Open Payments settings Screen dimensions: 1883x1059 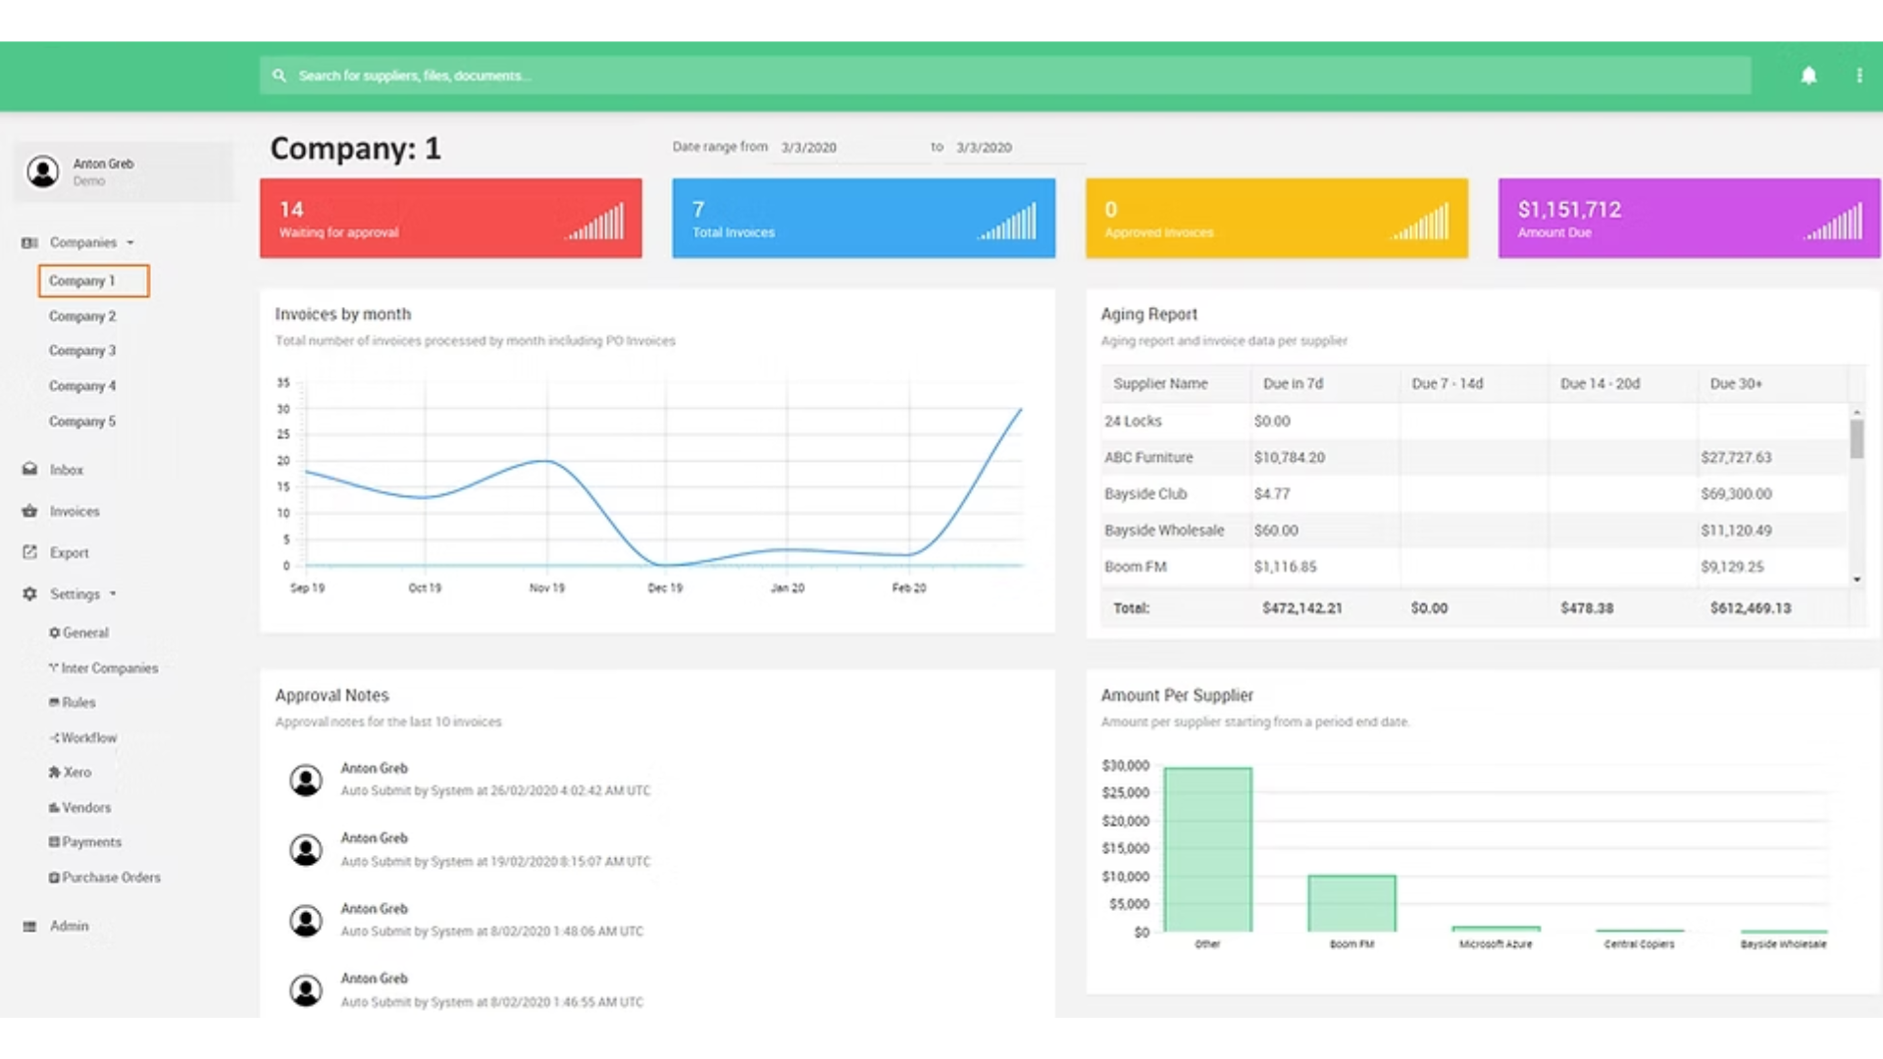tap(85, 841)
